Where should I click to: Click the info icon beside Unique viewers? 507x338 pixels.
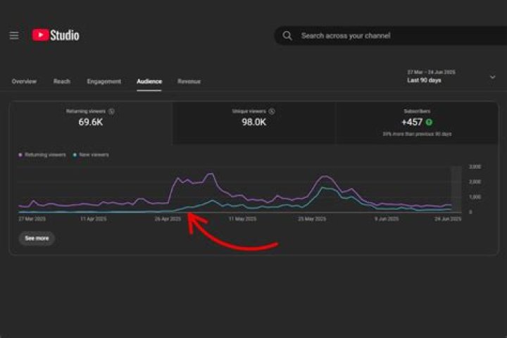(272, 111)
